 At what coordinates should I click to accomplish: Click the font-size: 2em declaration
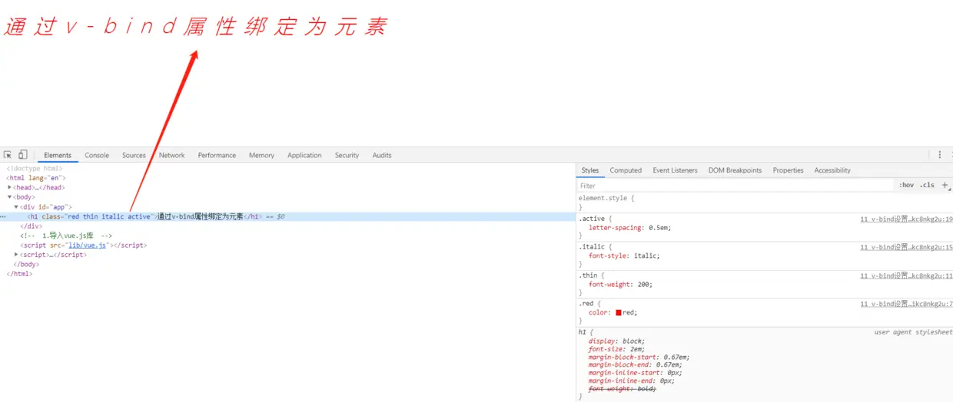click(x=617, y=349)
